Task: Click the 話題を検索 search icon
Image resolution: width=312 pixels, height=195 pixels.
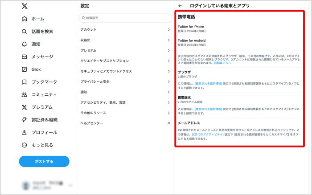Action: pos(25,32)
